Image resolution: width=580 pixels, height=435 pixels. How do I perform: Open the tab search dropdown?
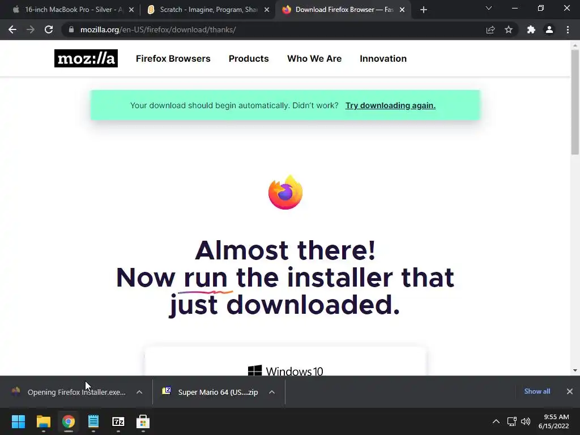[x=489, y=8]
